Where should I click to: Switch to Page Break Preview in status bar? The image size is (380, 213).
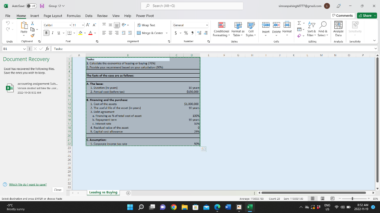[x=332, y=199]
